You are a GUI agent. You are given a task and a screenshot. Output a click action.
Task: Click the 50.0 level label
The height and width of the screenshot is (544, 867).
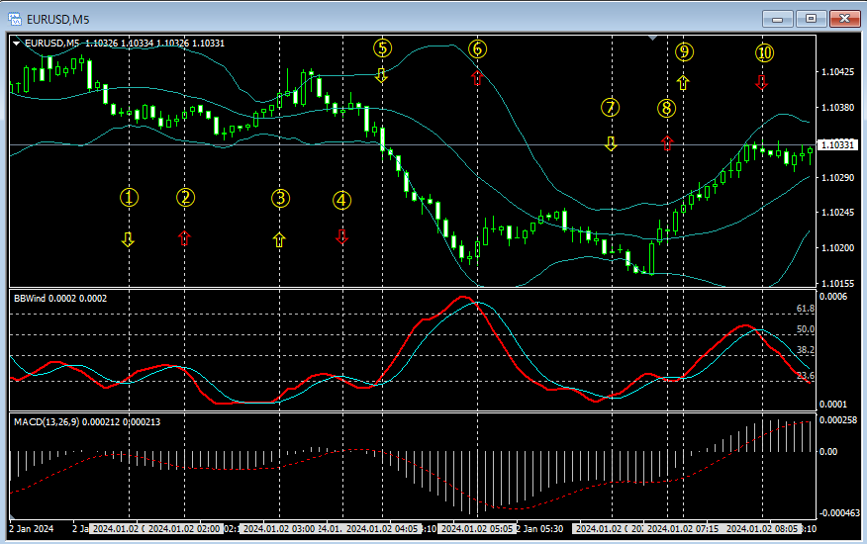806,329
